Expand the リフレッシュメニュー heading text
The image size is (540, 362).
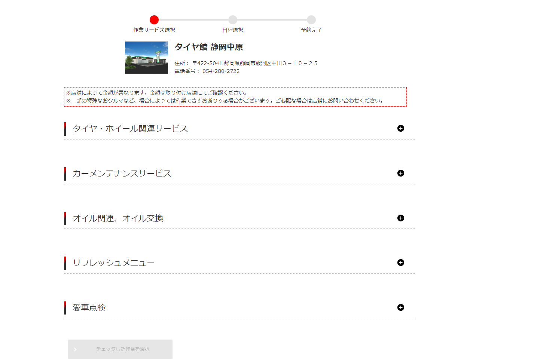click(x=113, y=263)
